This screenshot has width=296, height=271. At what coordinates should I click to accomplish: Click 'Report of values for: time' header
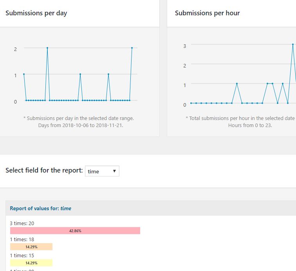pyautogui.click(x=41, y=208)
